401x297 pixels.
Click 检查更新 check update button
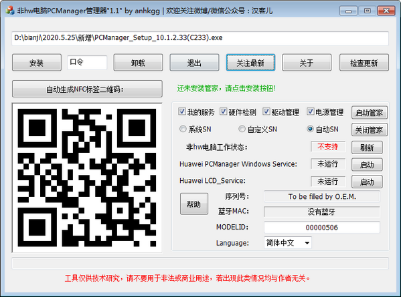point(364,63)
